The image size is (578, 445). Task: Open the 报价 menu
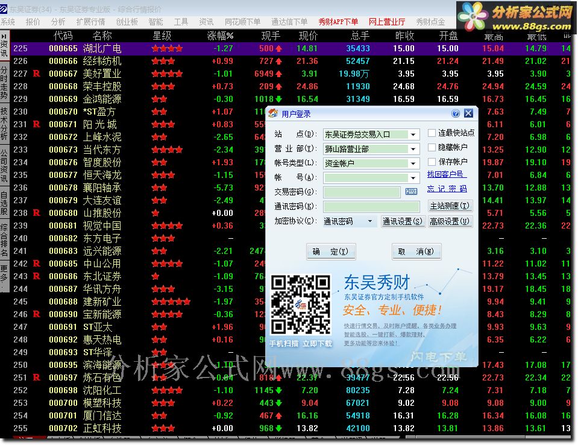point(33,22)
